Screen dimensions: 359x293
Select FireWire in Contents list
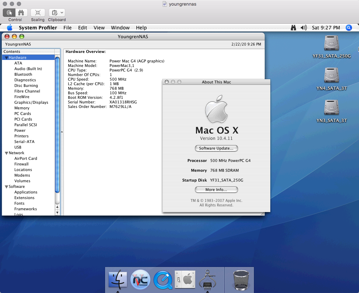click(x=22, y=97)
